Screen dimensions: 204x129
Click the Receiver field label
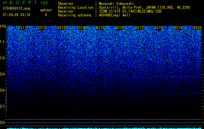(66, 11)
